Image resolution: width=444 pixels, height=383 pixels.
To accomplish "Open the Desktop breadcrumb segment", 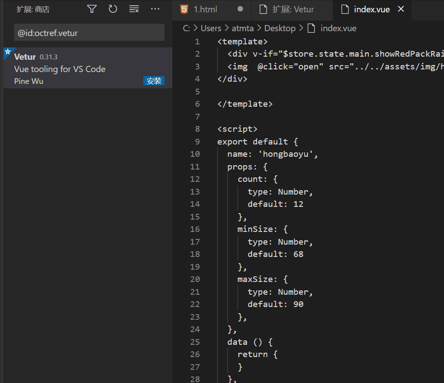I will (x=280, y=28).
